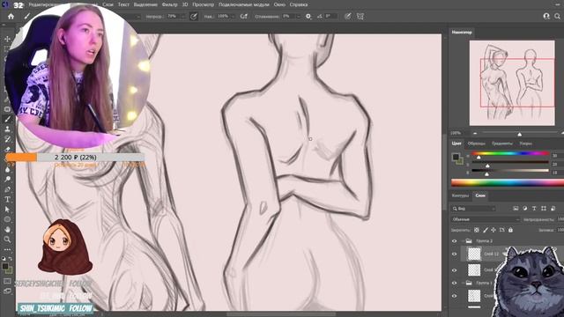Click the Navigator zoom slider

[x=519, y=133]
